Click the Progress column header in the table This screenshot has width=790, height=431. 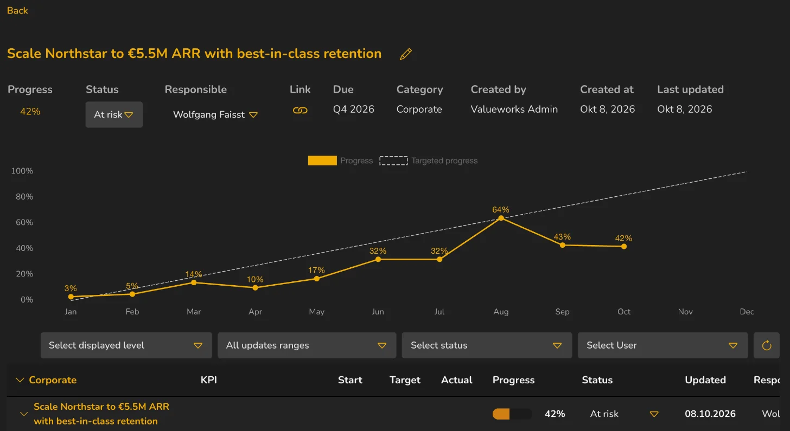(514, 380)
